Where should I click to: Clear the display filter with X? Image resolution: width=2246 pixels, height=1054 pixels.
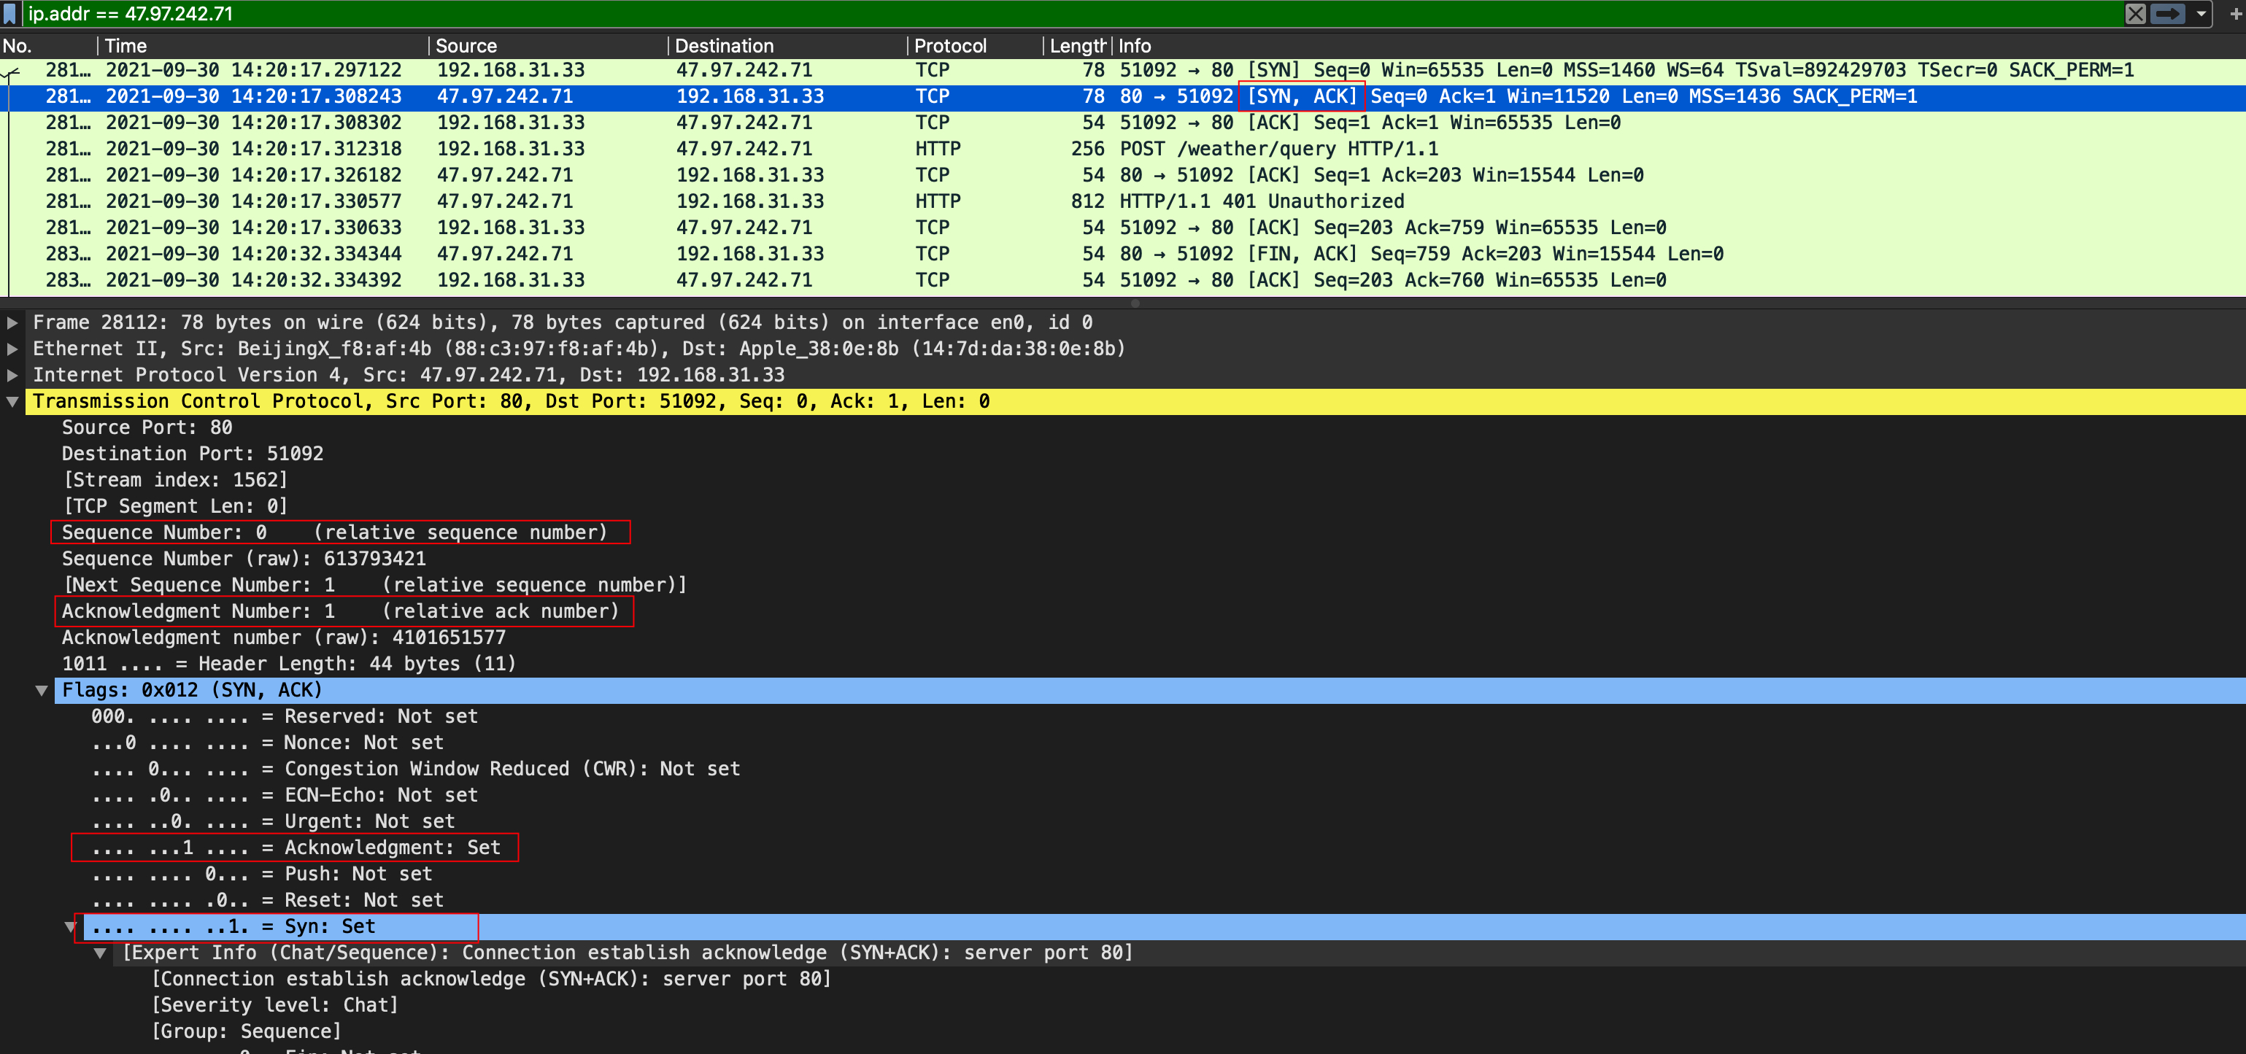click(x=2134, y=14)
